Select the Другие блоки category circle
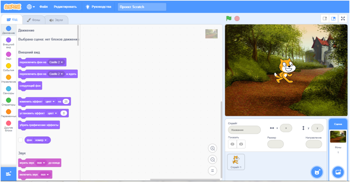This screenshot has width=350, height=182. 9,123
